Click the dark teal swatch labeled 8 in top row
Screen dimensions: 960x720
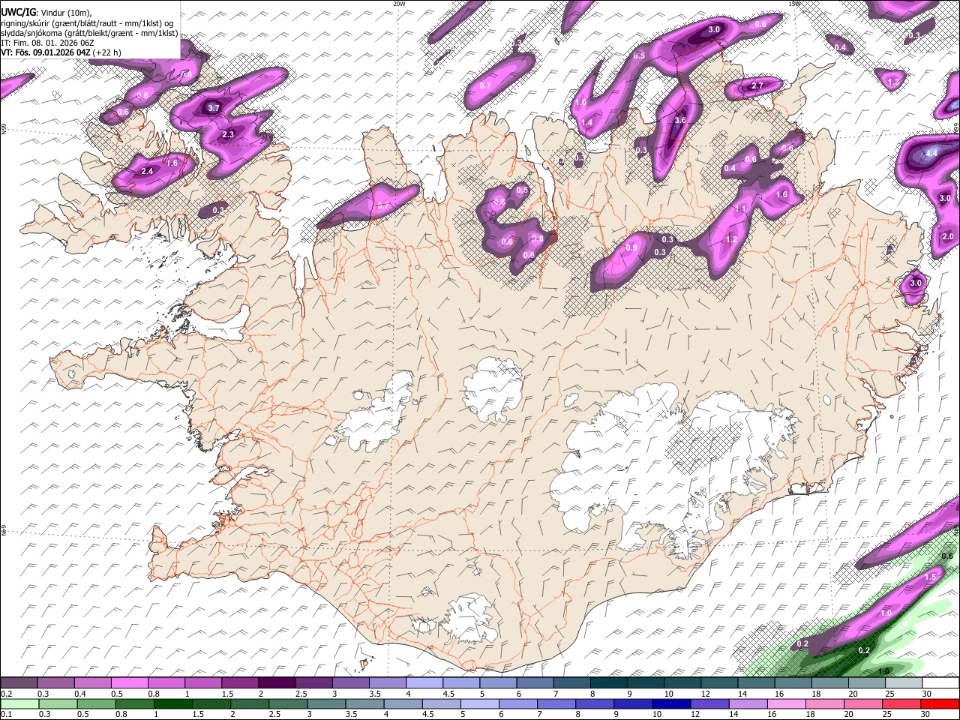click(x=609, y=683)
